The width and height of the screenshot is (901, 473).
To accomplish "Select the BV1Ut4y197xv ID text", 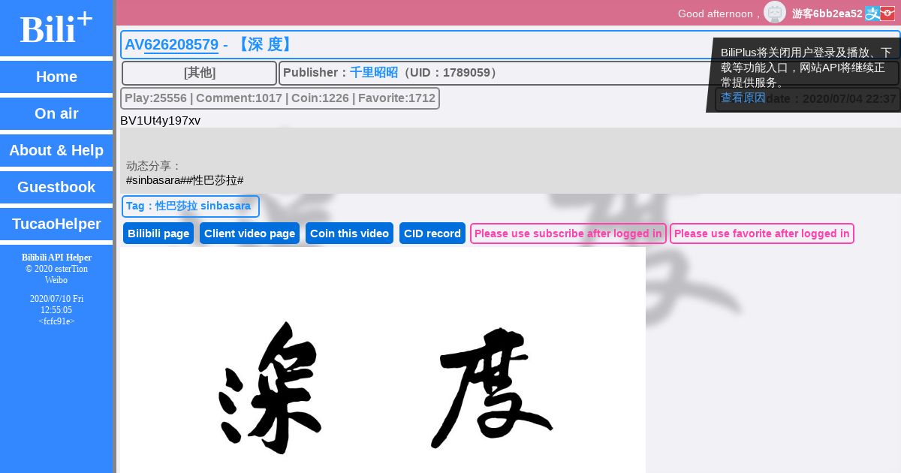I will (x=161, y=121).
